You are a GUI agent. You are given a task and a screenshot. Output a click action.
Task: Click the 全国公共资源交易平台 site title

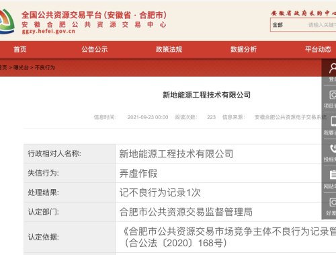click(x=94, y=15)
